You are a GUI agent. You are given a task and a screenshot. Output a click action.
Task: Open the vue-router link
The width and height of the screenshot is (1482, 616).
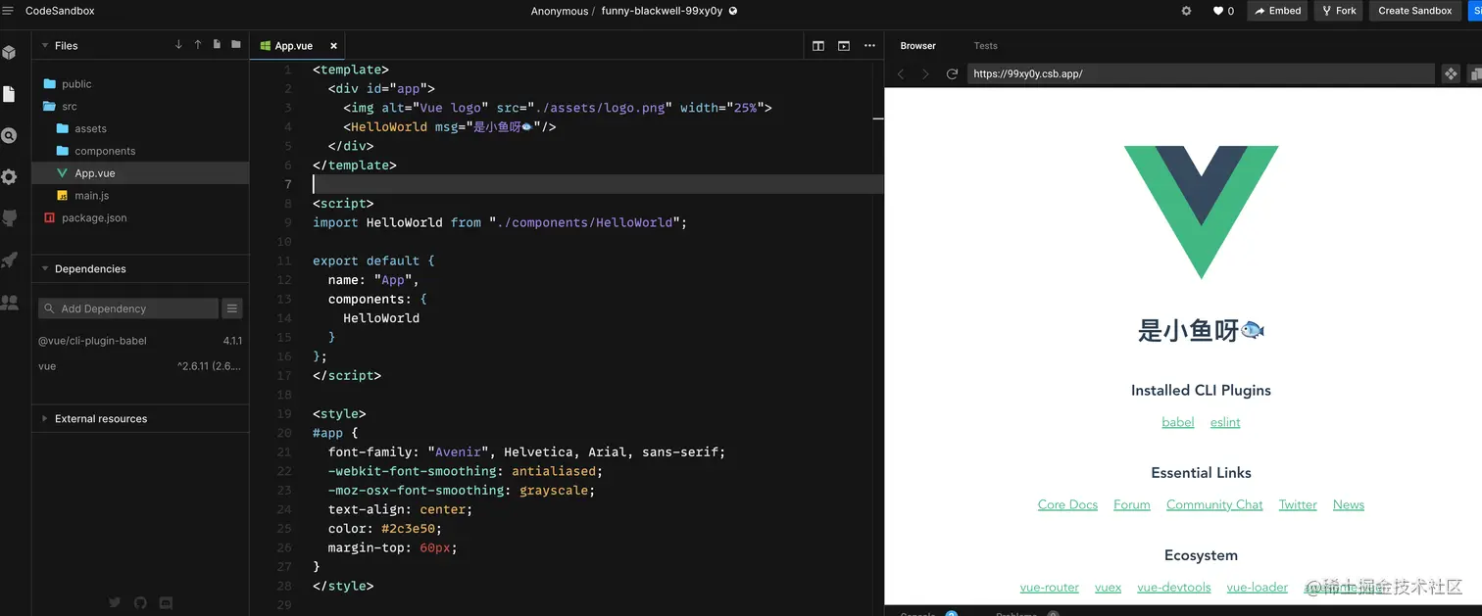(1050, 588)
